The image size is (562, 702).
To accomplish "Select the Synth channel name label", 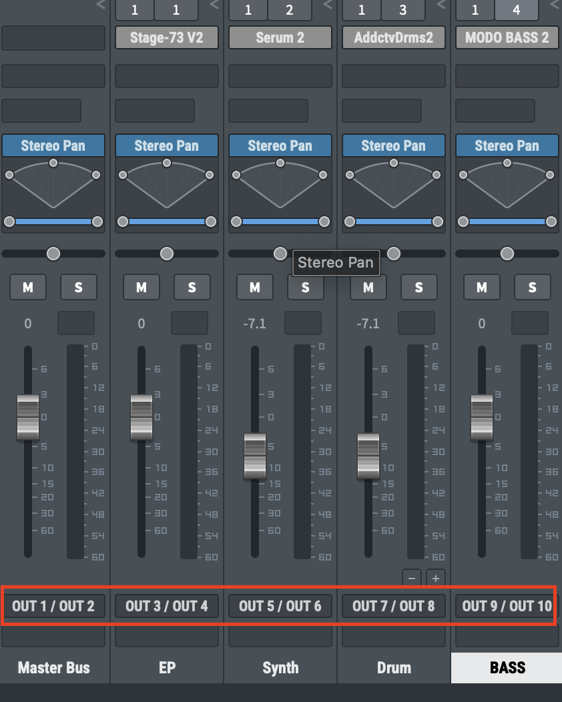I will coord(280,668).
